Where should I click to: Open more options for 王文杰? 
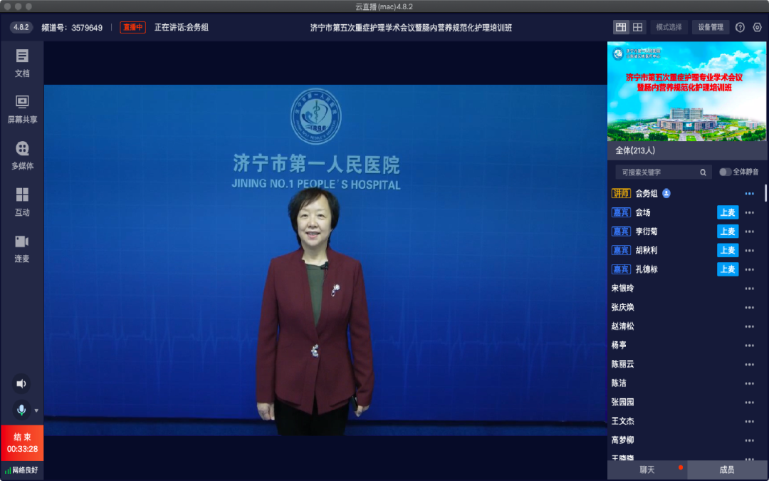(749, 421)
